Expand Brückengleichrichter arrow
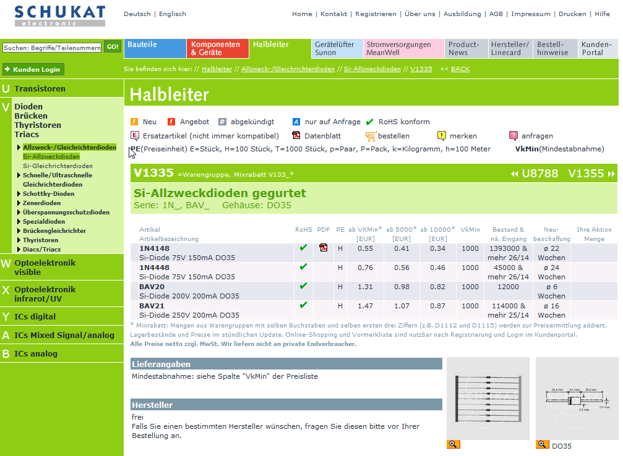 [19, 230]
